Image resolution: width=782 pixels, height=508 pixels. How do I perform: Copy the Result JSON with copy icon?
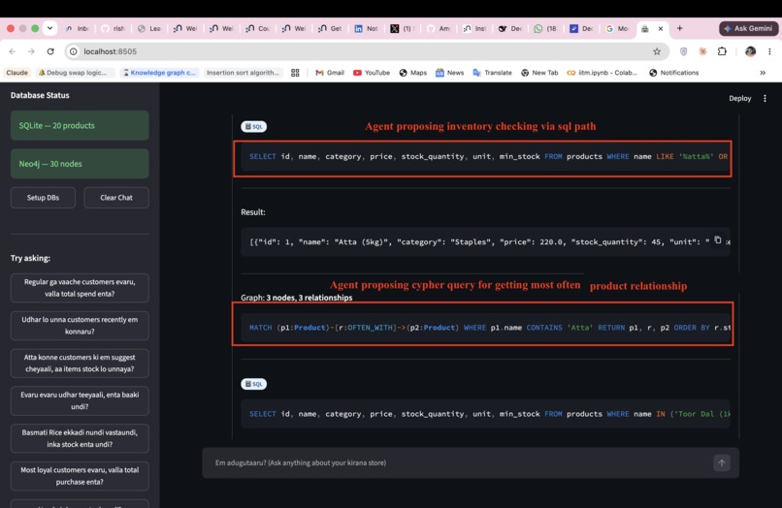pos(718,240)
